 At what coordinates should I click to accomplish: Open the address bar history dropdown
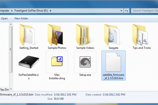[x=121, y=11]
